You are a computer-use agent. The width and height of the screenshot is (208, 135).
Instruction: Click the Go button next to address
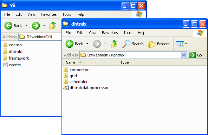pos(196,55)
